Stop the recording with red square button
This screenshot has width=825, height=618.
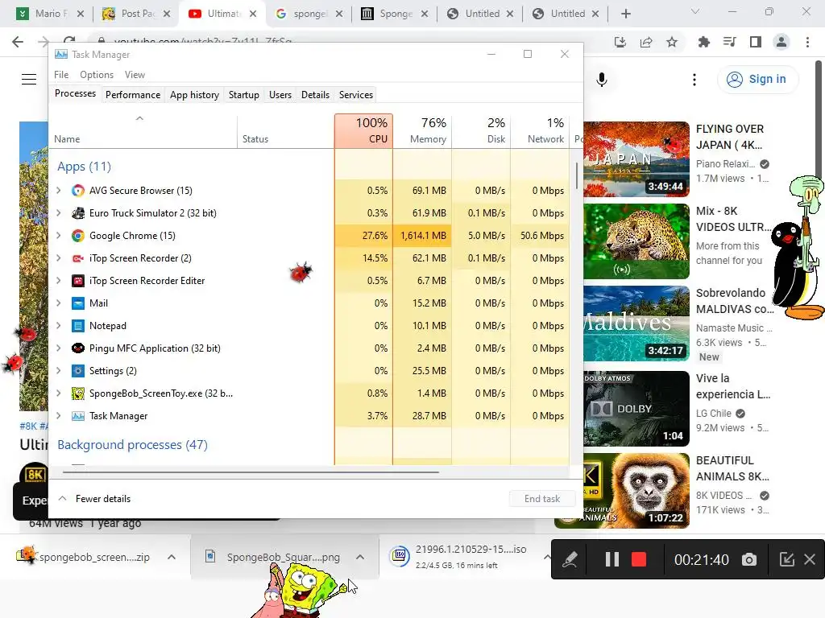pyautogui.click(x=639, y=560)
